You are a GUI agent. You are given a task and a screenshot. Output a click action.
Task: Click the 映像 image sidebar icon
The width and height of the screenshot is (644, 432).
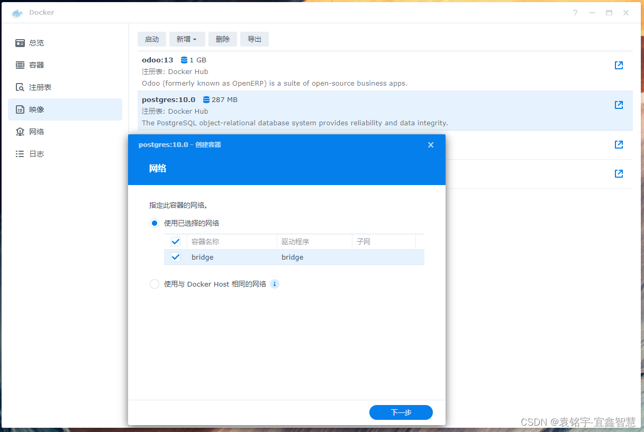point(20,109)
